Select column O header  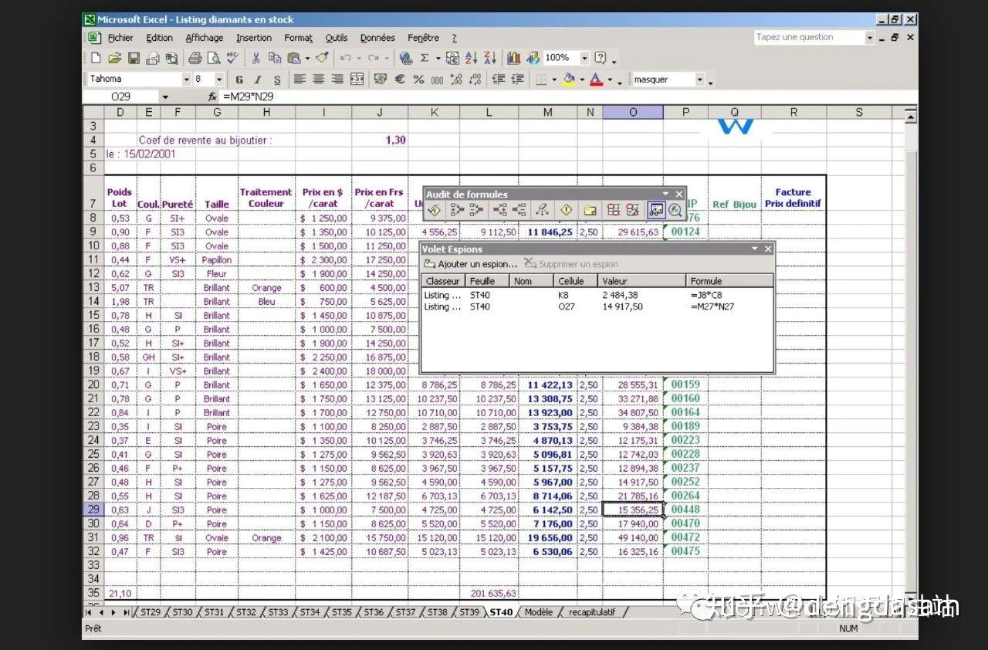click(x=633, y=113)
